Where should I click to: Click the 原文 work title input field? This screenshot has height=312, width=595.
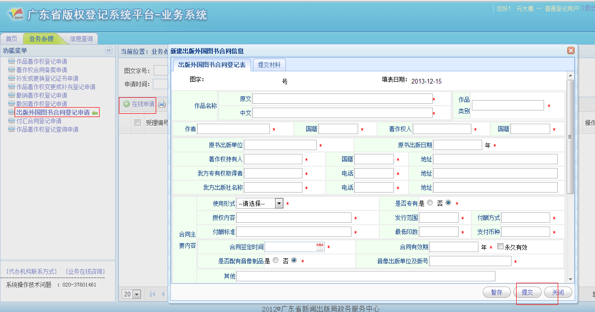[342, 99]
